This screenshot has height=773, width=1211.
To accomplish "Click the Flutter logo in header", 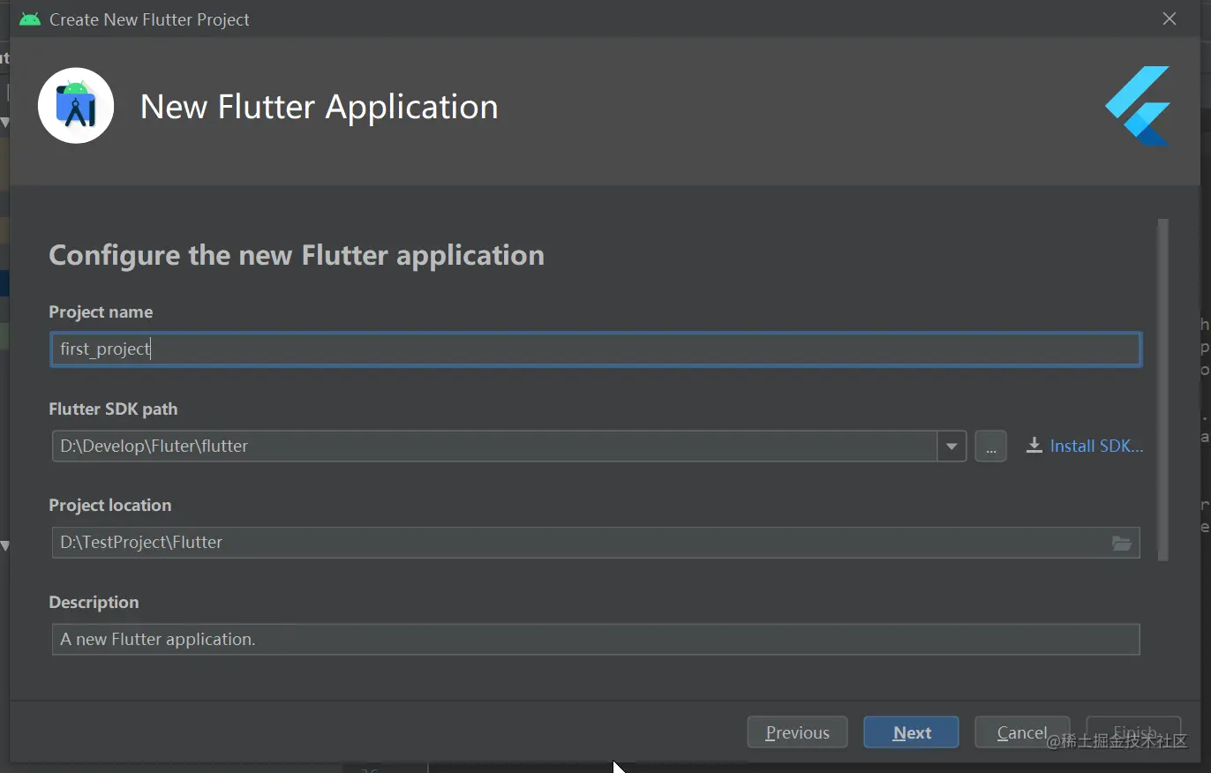I will pyautogui.click(x=1138, y=106).
